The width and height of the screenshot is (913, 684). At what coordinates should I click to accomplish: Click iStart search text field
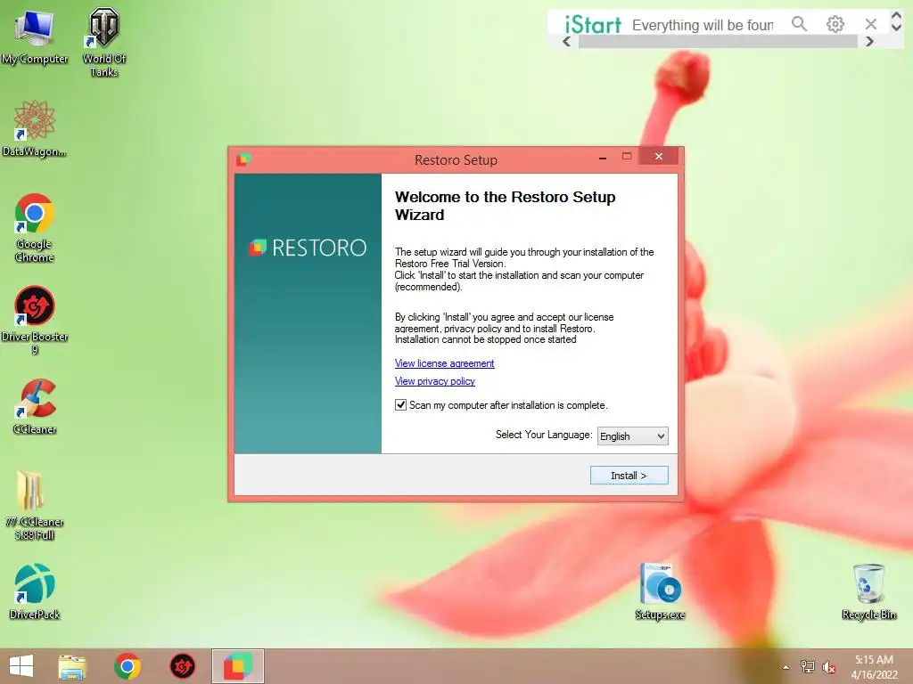pos(703,25)
